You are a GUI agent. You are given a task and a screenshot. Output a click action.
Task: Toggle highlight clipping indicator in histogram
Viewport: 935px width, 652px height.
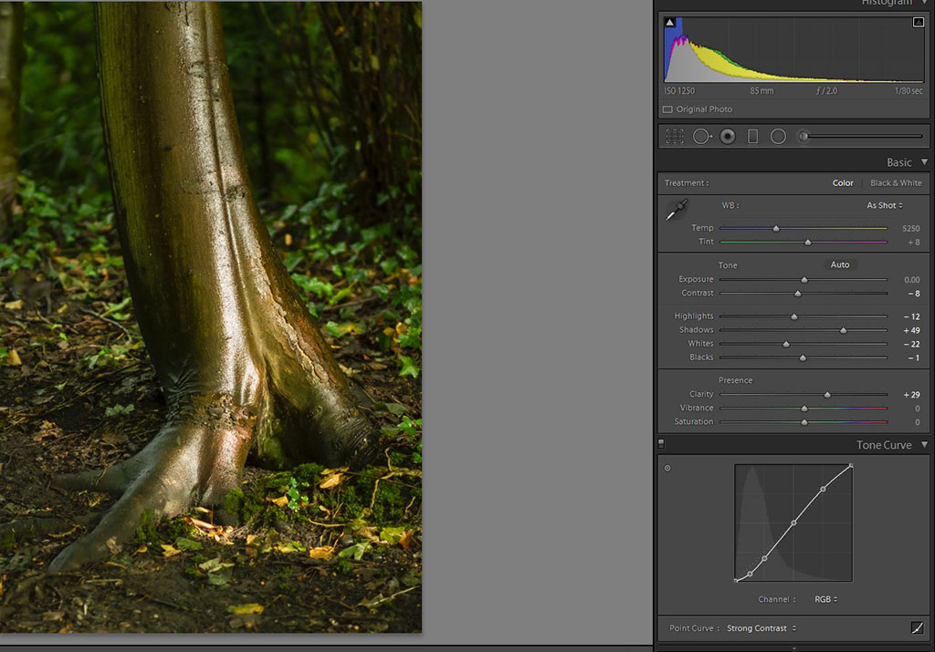[x=918, y=22]
